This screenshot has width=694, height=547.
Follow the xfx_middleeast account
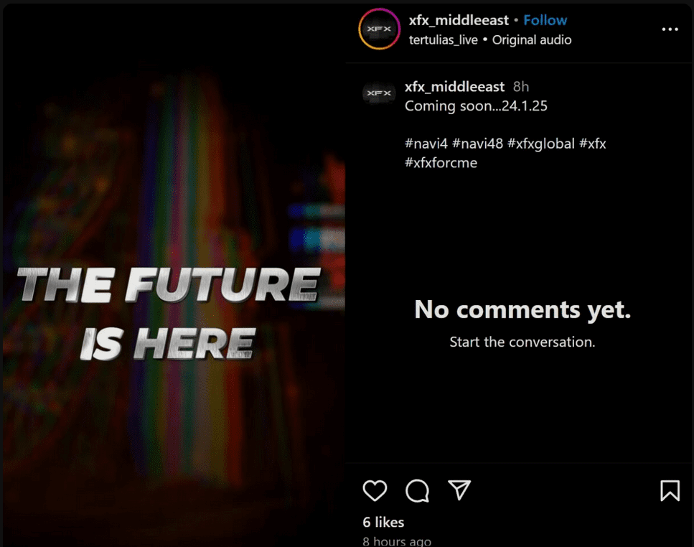click(x=545, y=20)
